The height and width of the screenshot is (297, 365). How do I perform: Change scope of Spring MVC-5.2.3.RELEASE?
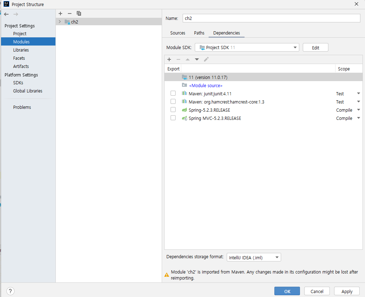pyautogui.click(x=359, y=118)
